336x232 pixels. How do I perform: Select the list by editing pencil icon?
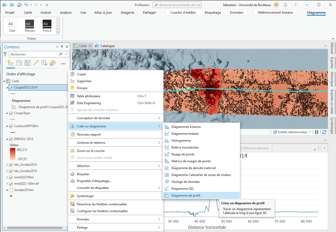(36, 63)
